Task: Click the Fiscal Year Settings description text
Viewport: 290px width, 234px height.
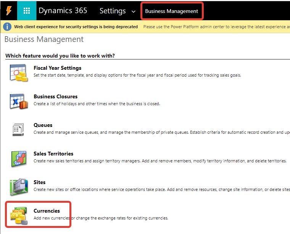Action: (x=137, y=75)
